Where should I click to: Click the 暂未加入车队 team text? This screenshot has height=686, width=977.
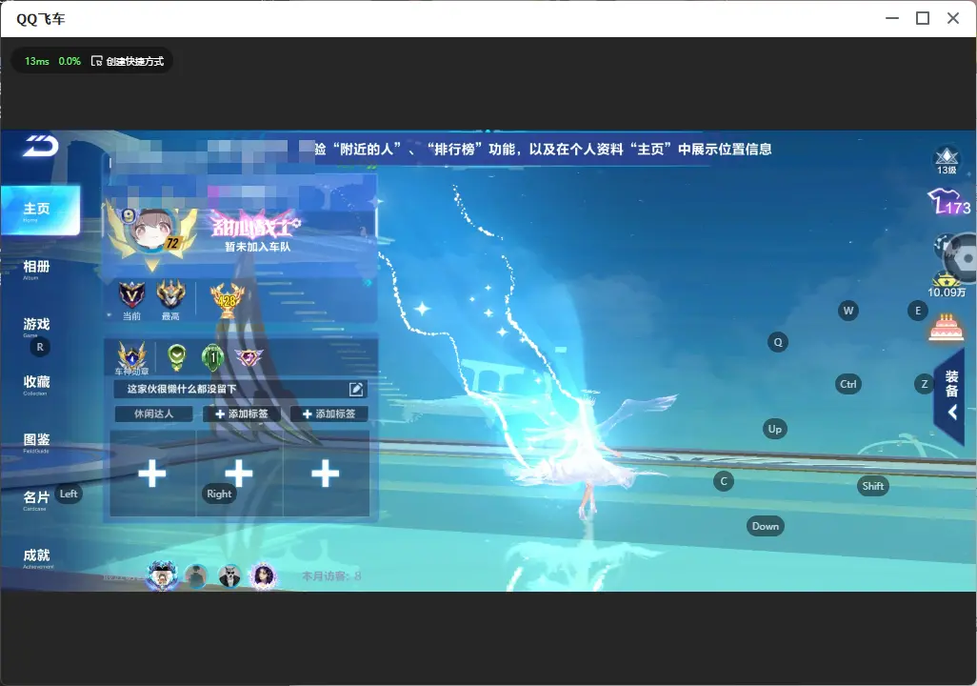257,247
